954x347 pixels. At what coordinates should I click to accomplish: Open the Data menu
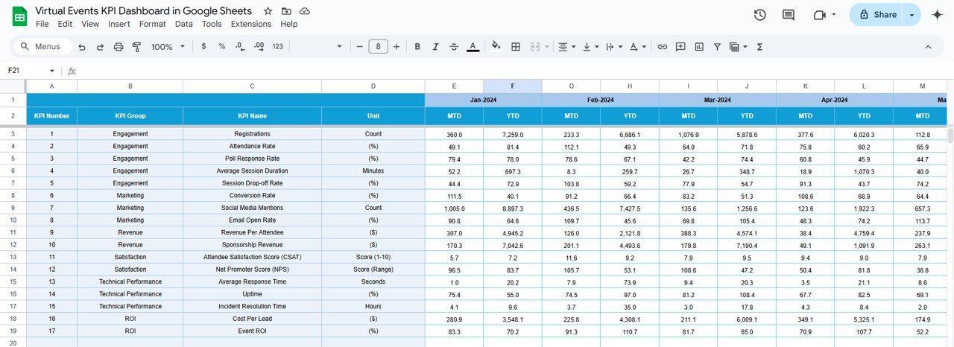point(184,24)
